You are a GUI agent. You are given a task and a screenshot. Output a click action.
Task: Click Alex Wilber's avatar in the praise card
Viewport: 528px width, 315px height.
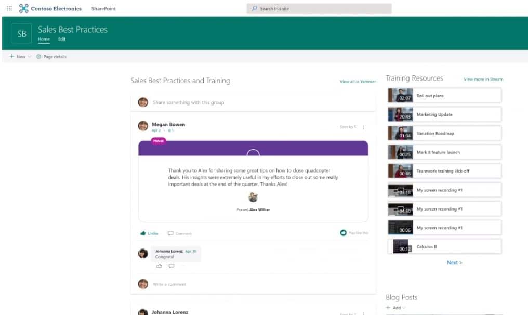(253, 197)
